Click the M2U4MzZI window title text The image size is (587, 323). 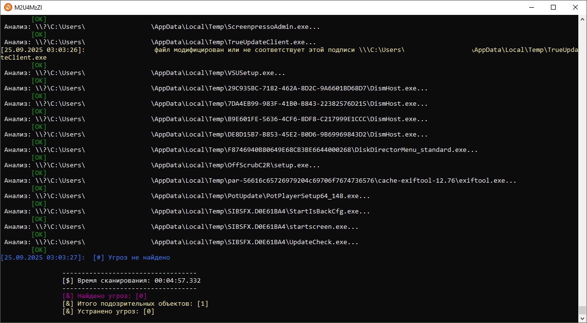(x=28, y=7)
